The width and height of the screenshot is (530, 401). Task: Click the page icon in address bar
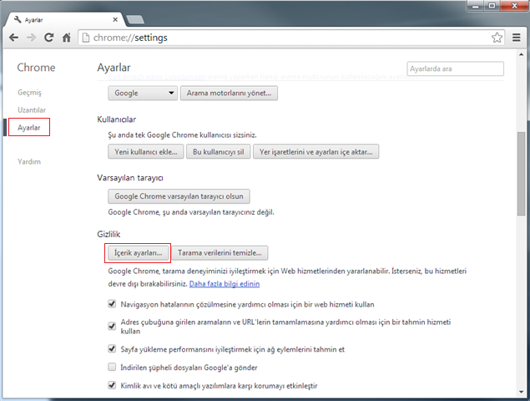86,38
